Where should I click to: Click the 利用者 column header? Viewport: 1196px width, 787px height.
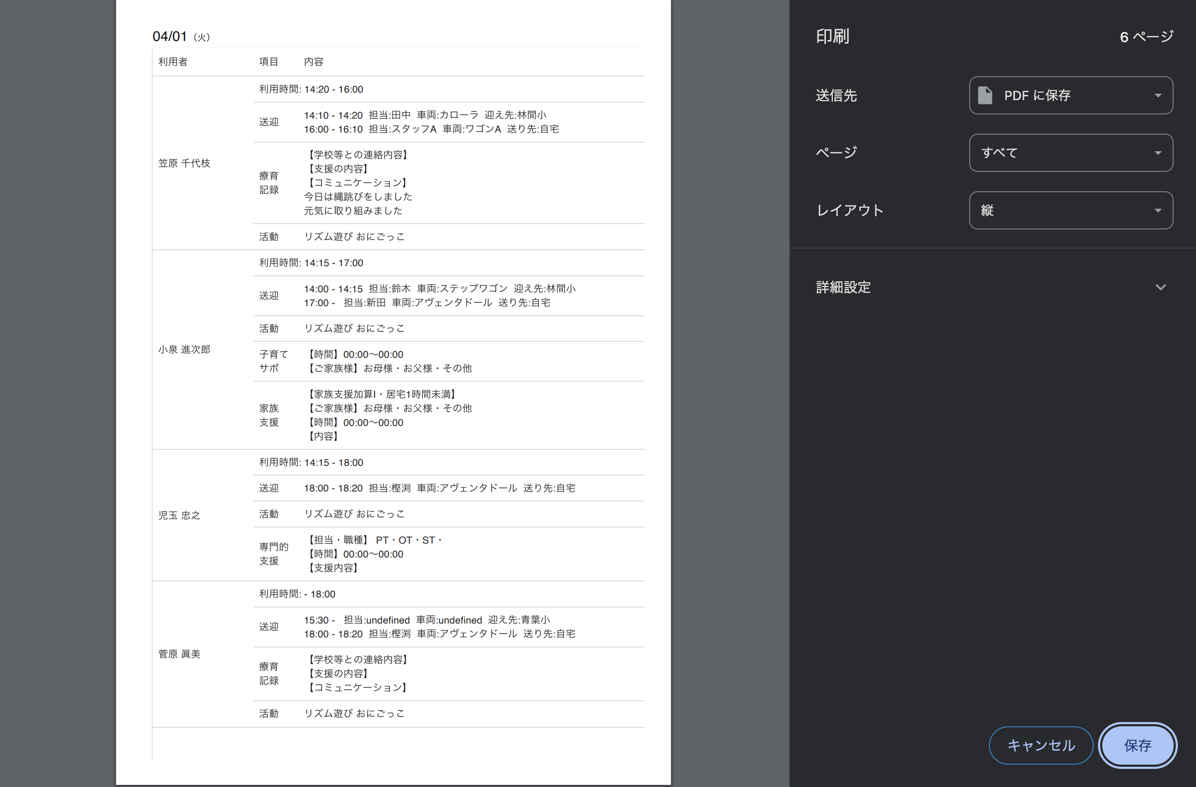(173, 62)
